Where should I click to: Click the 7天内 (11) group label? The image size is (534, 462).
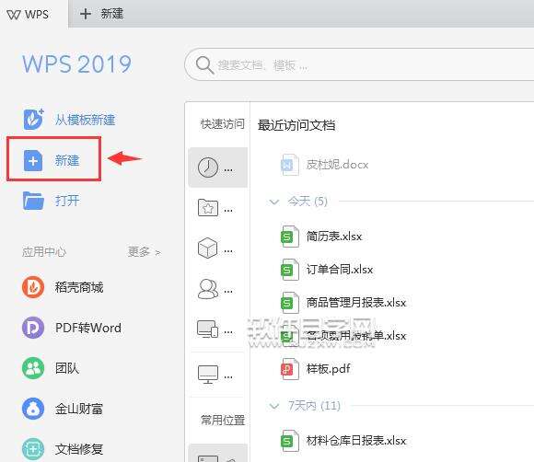(x=314, y=406)
